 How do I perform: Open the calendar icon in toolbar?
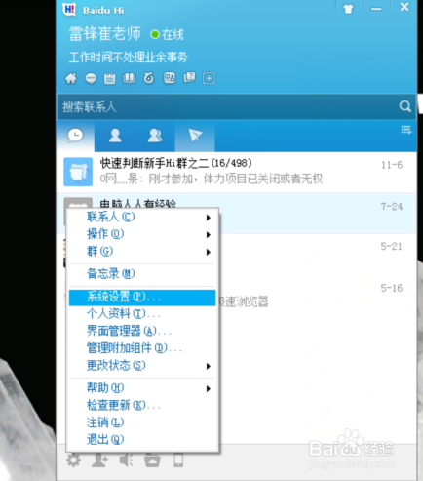[x=110, y=78]
